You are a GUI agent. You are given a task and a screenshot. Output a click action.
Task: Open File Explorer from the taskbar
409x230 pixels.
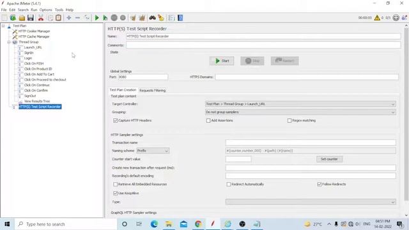pos(169,224)
